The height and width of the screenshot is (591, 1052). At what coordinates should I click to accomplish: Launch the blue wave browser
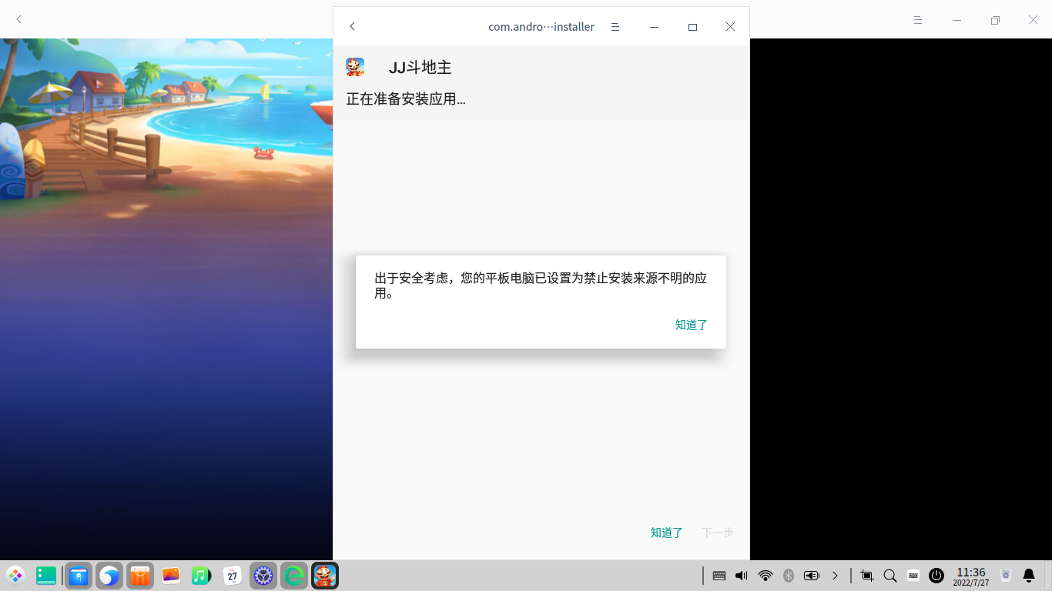coord(109,575)
